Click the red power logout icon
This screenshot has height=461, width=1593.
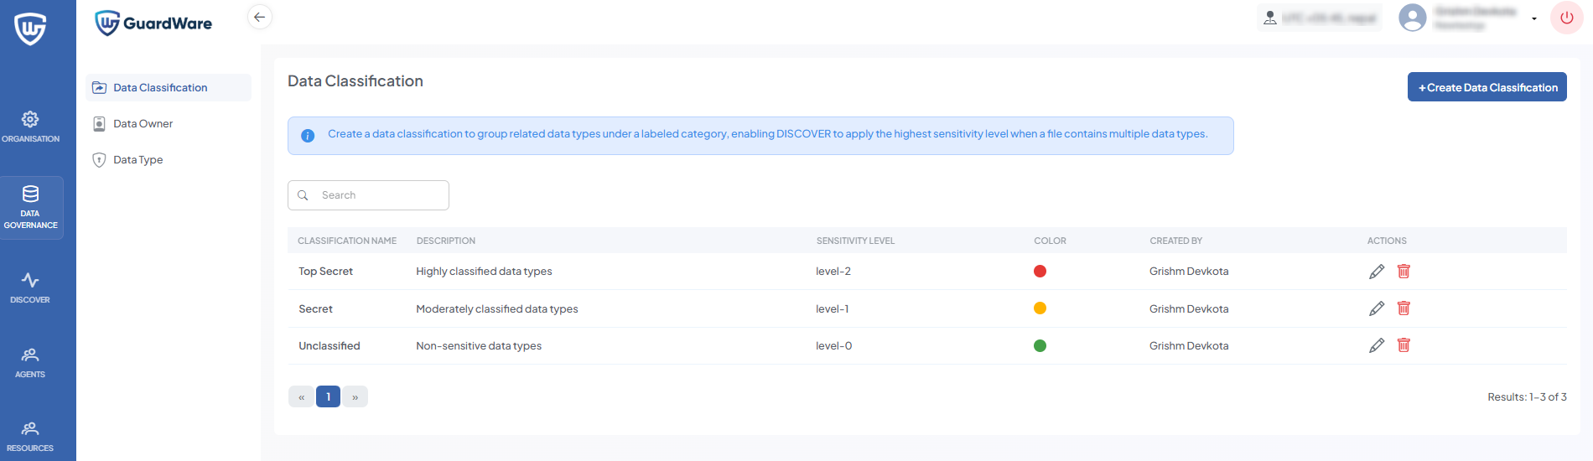click(1566, 18)
